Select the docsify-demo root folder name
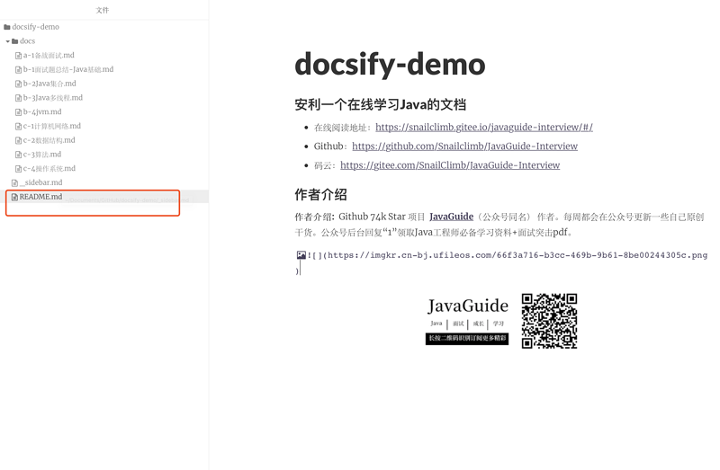This screenshot has width=720, height=470. click(x=35, y=27)
